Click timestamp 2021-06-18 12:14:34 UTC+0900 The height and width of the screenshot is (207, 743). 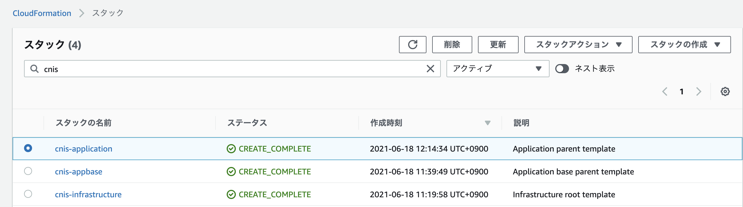(x=429, y=149)
